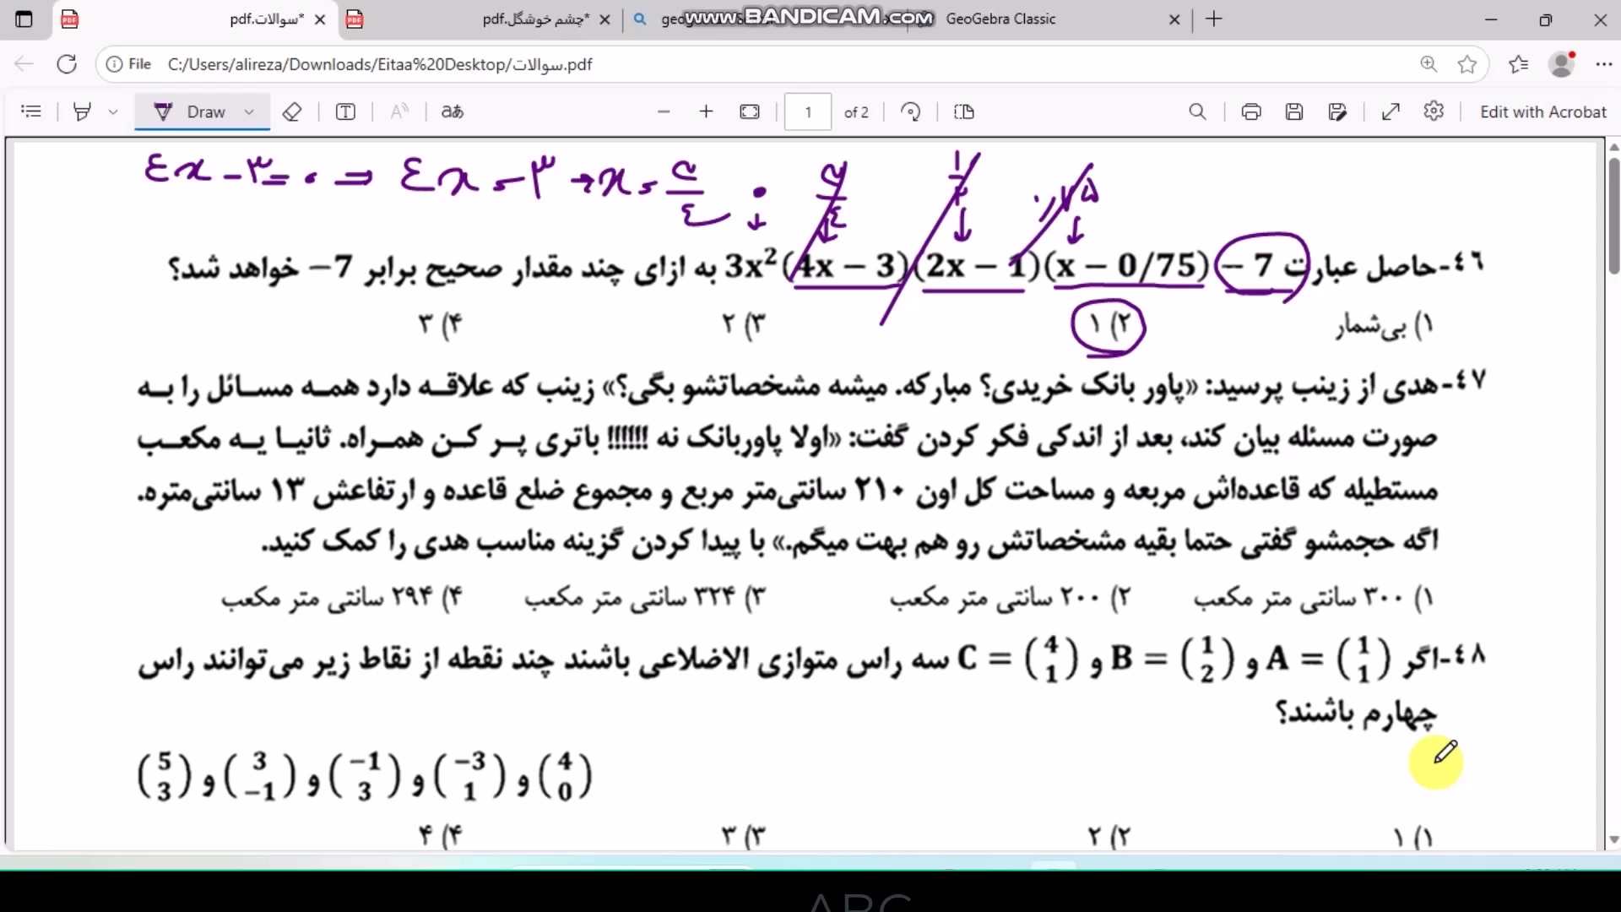The image size is (1621, 912).
Task: Click the Fit to width icon
Action: [750, 111]
